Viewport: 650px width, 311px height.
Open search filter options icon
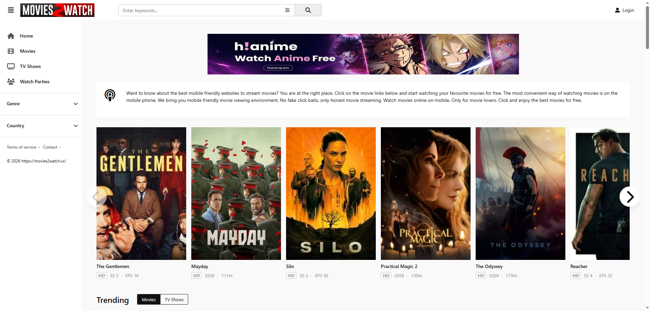287,10
